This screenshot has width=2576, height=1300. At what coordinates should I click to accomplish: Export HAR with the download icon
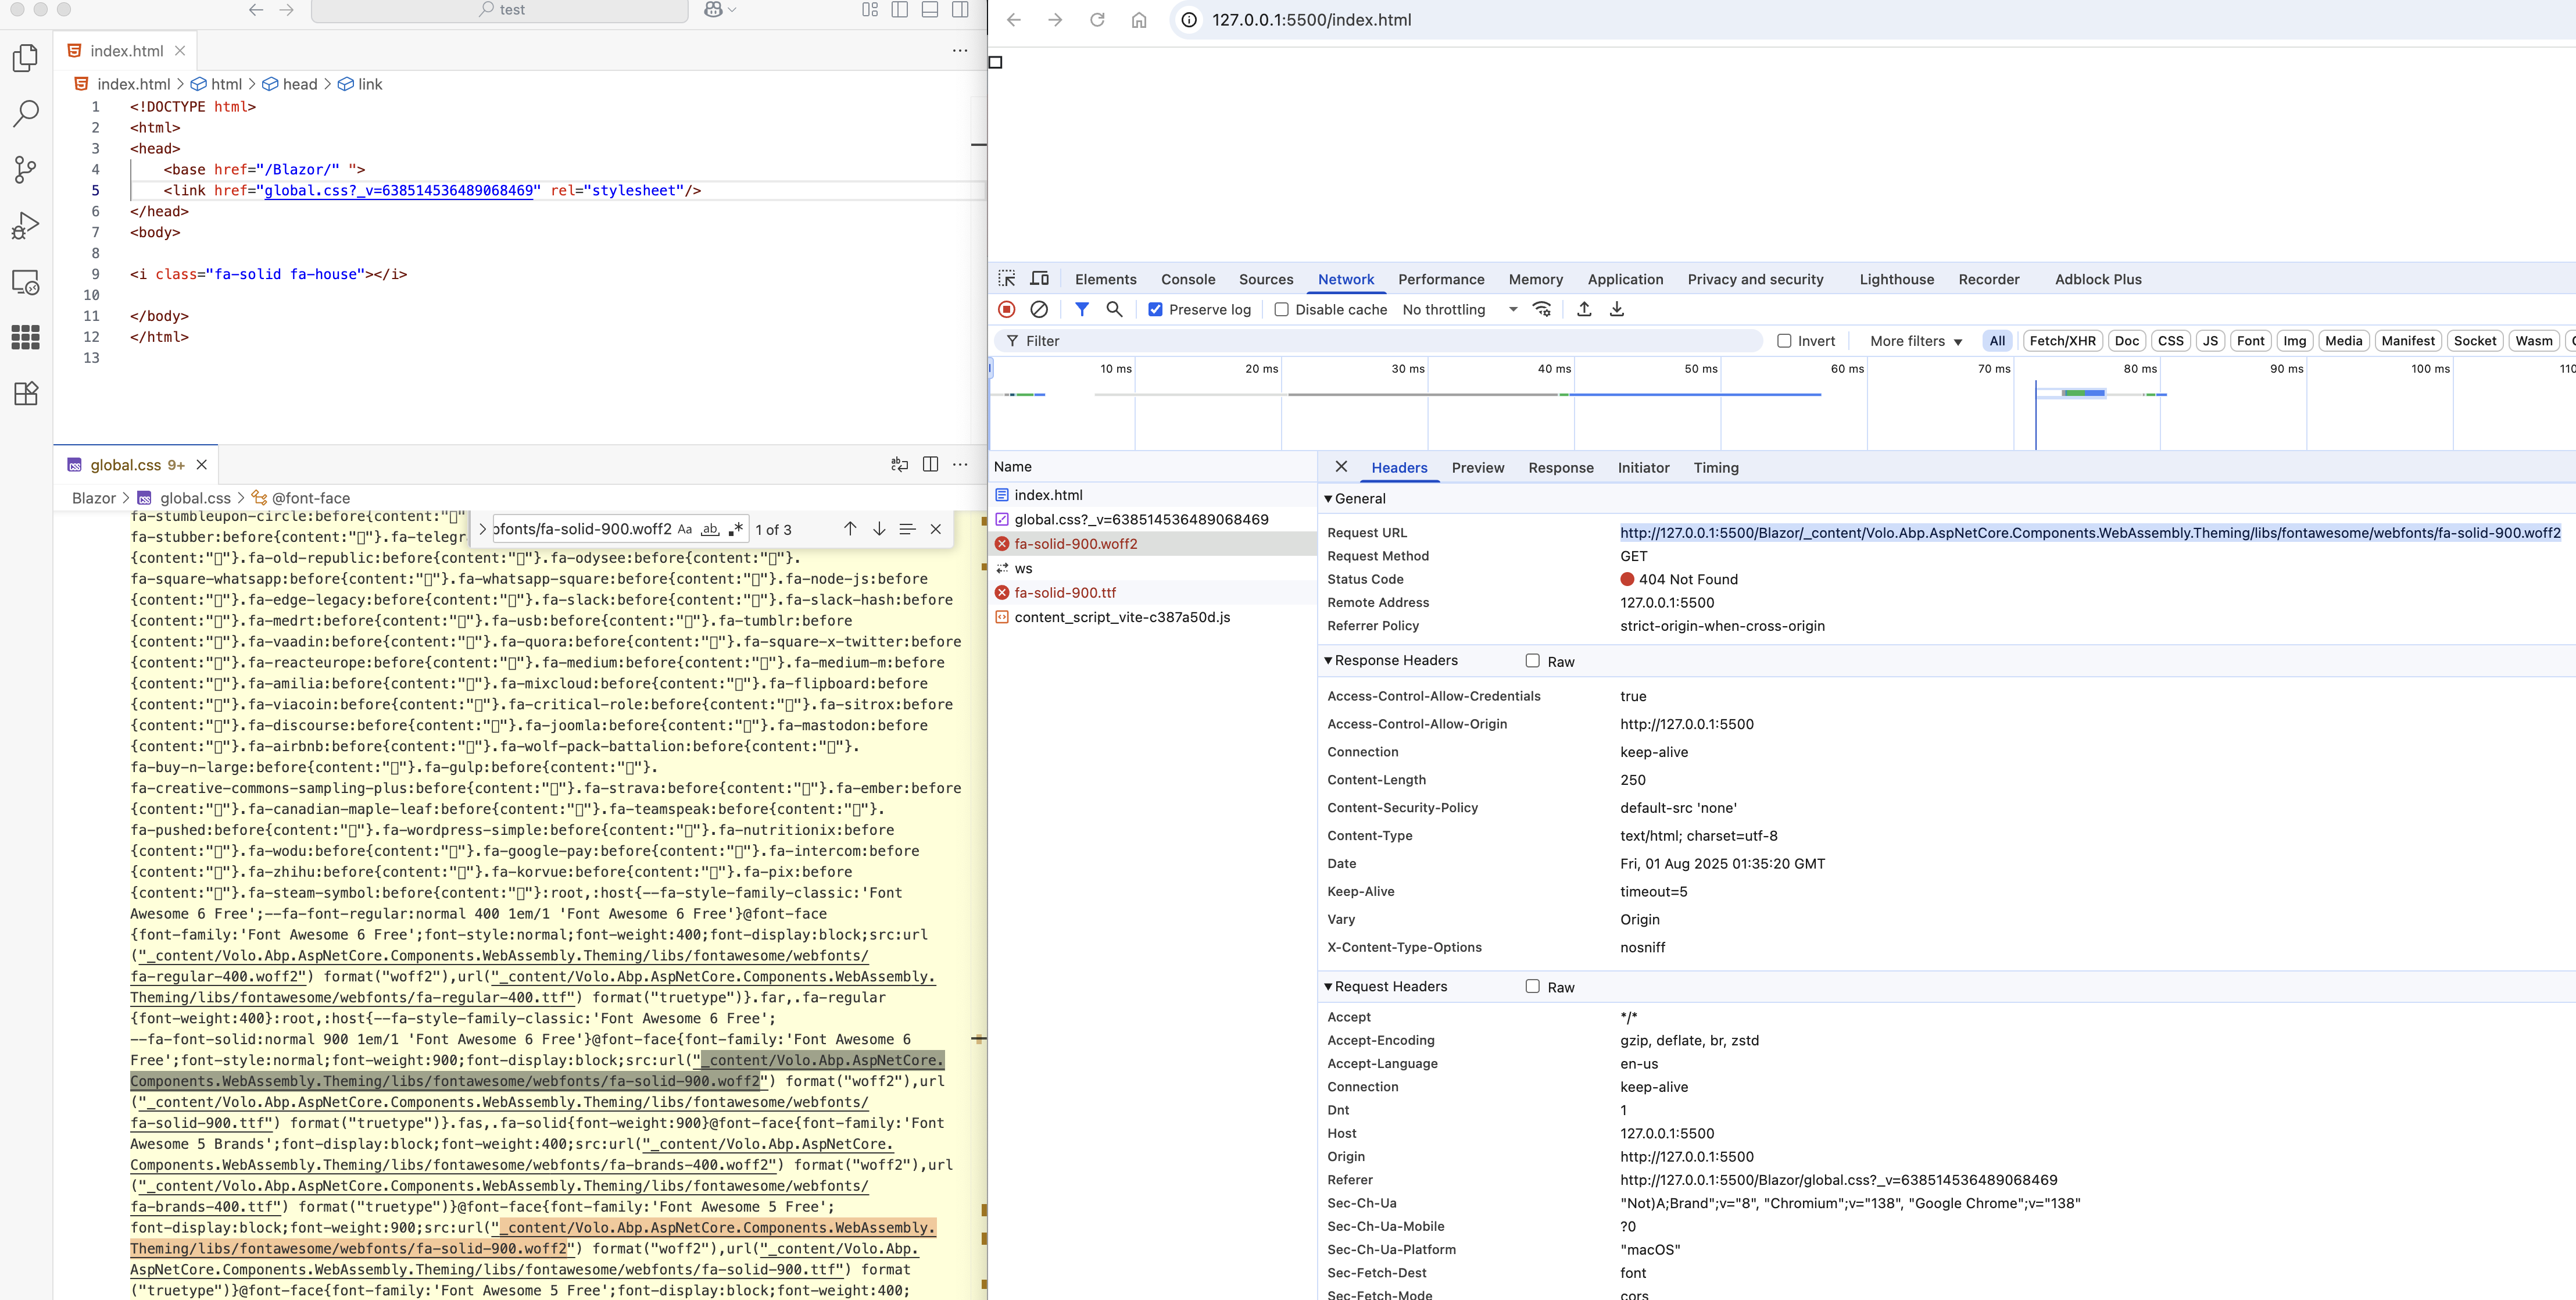point(1617,309)
